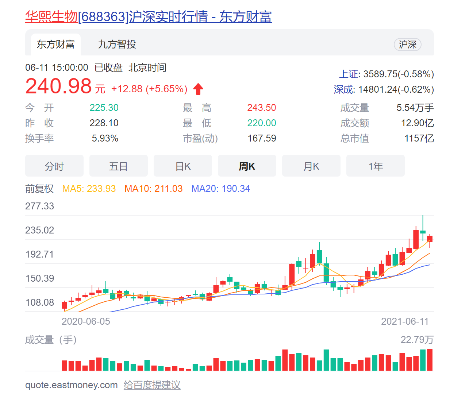The height and width of the screenshot is (394, 473).
Task: Click the 277.33 price axis label
Action: [39, 206]
